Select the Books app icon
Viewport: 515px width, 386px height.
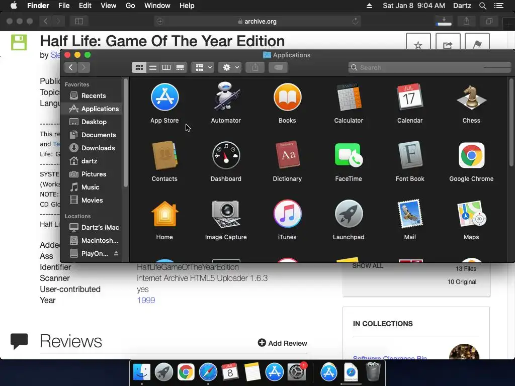[x=287, y=97]
